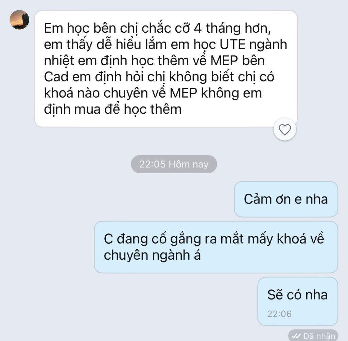Open the sender's sunset profile avatar
348x341 pixels.
point(19,19)
